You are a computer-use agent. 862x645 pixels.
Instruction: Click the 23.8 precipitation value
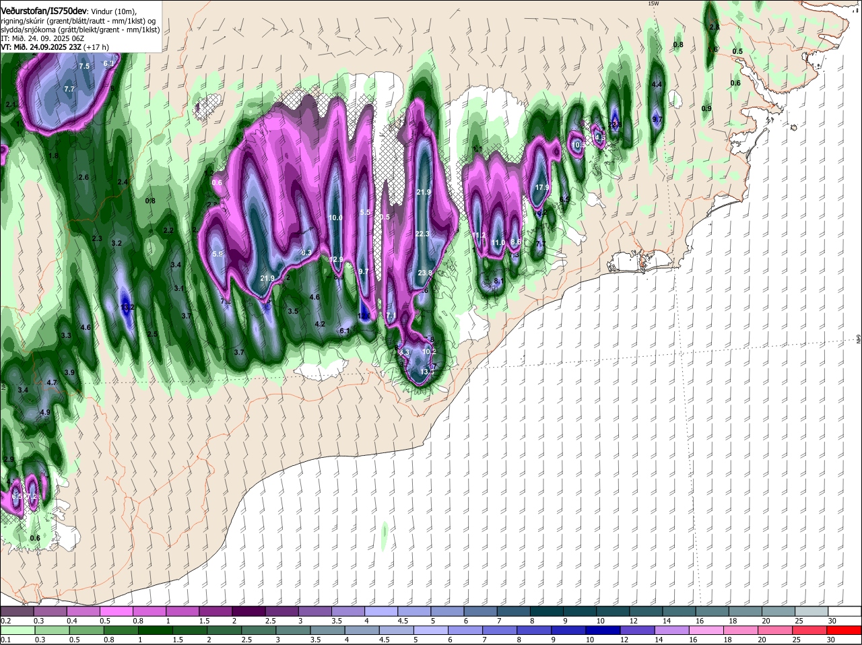[x=425, y=273]
